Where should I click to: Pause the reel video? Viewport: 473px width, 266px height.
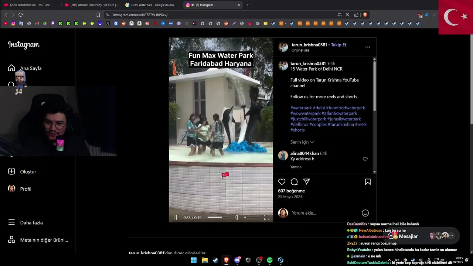175,218
